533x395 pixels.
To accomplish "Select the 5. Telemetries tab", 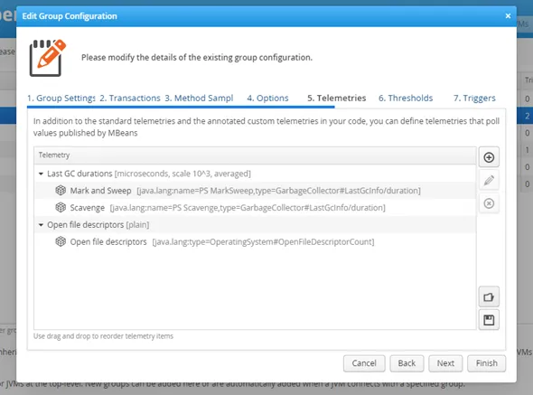I will (337, 98).
